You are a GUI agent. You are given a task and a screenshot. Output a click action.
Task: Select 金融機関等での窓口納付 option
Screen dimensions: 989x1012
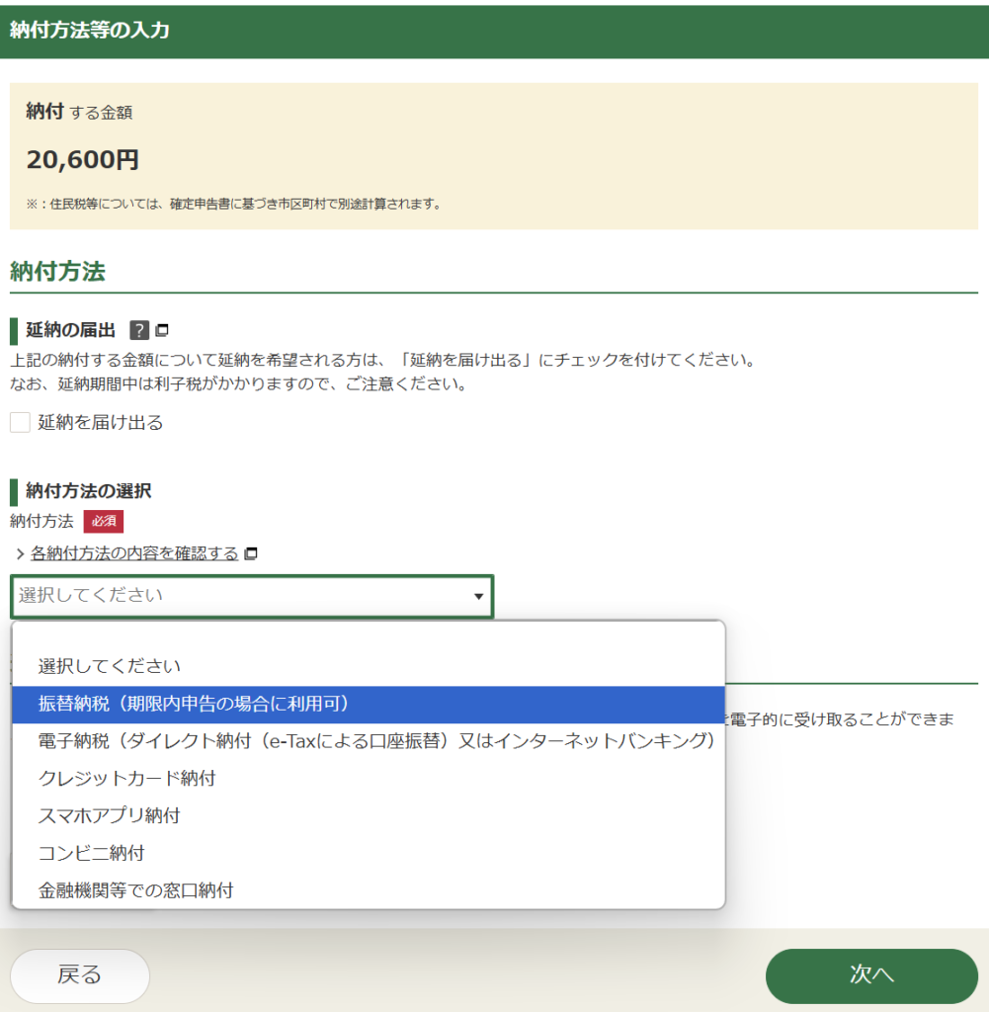click(369, 891)
